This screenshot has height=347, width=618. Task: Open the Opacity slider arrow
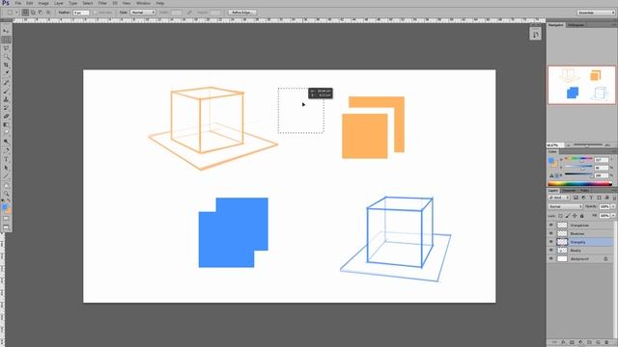coord(613,206)
